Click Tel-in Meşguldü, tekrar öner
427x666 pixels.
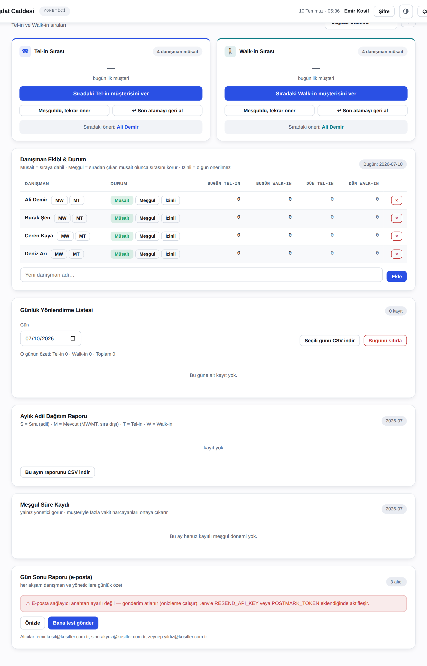64,110
